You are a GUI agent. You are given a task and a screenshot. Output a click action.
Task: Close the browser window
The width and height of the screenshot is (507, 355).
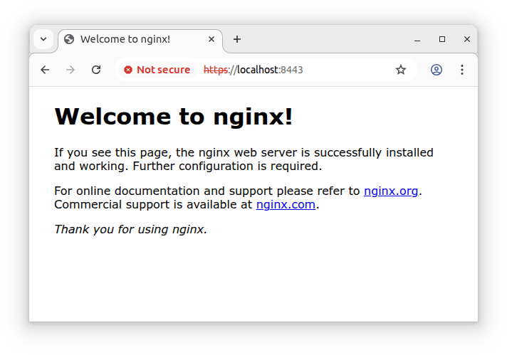[467, 39]
